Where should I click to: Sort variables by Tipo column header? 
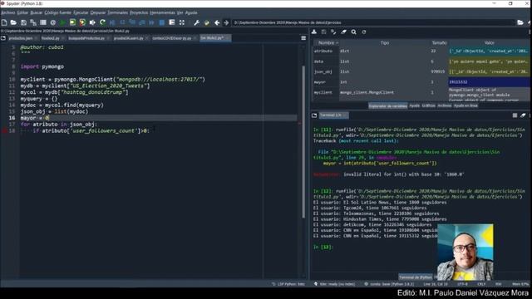coord(384,43)
